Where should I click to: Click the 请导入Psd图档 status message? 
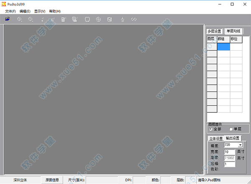tap(209, 180)
